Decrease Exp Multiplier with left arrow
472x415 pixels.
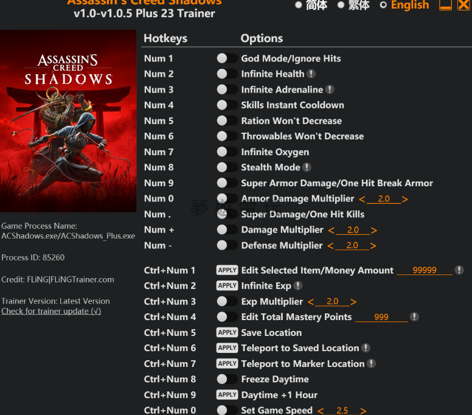click(311, 302)
